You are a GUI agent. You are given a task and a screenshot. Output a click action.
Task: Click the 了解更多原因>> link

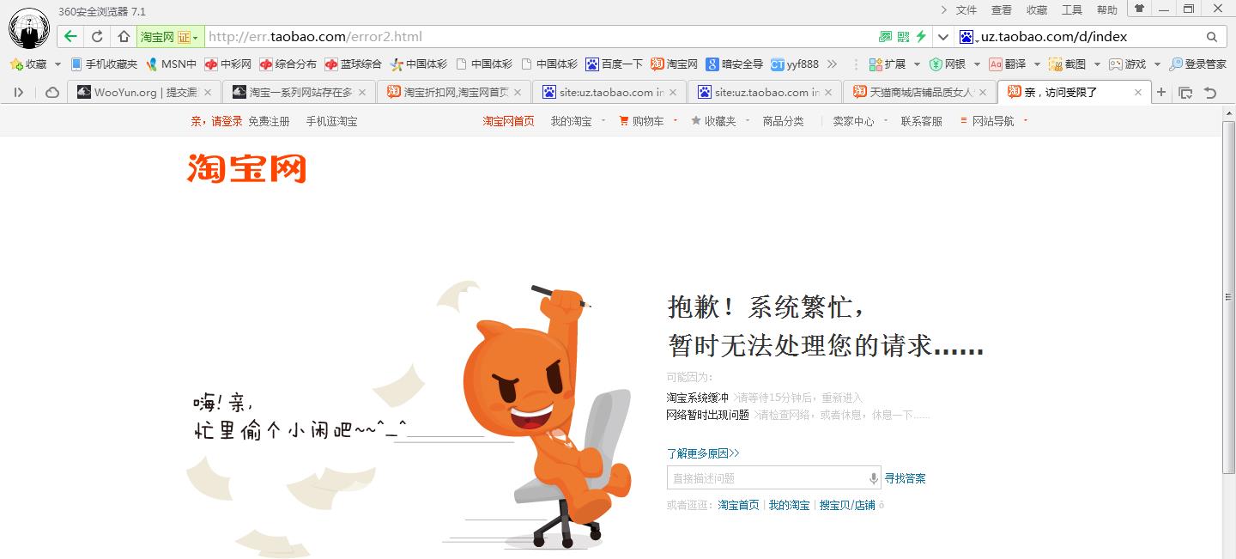coord(703,453)
